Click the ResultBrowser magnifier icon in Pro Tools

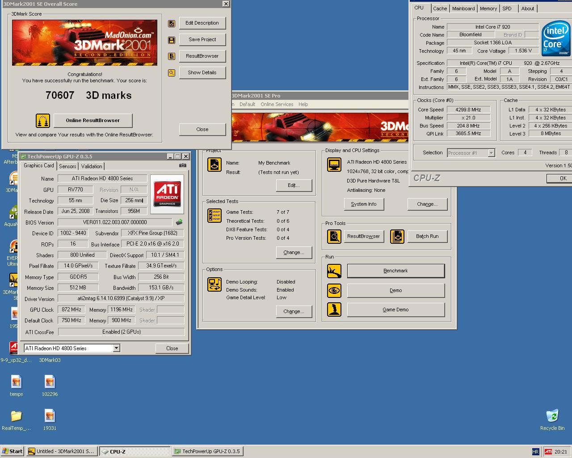click(x=334, y=236)
